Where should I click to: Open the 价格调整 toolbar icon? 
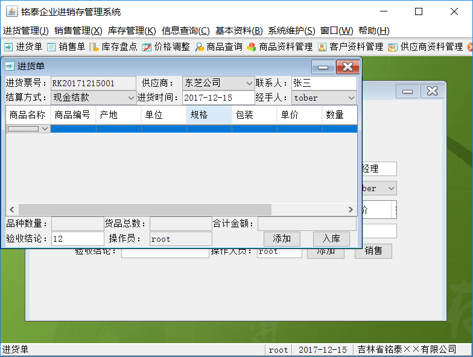[x=165, y=47]
